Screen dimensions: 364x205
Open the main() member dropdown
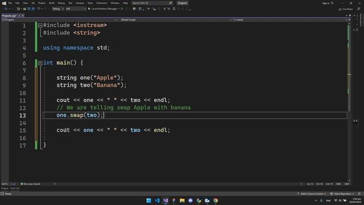point(290,20)
